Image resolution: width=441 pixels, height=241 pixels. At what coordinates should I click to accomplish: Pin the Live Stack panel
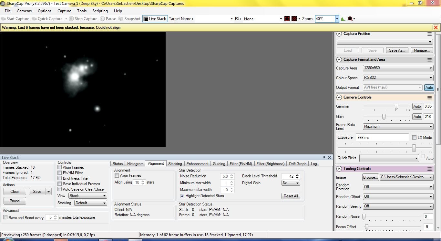pyautogui.click(x=324, y=158)
